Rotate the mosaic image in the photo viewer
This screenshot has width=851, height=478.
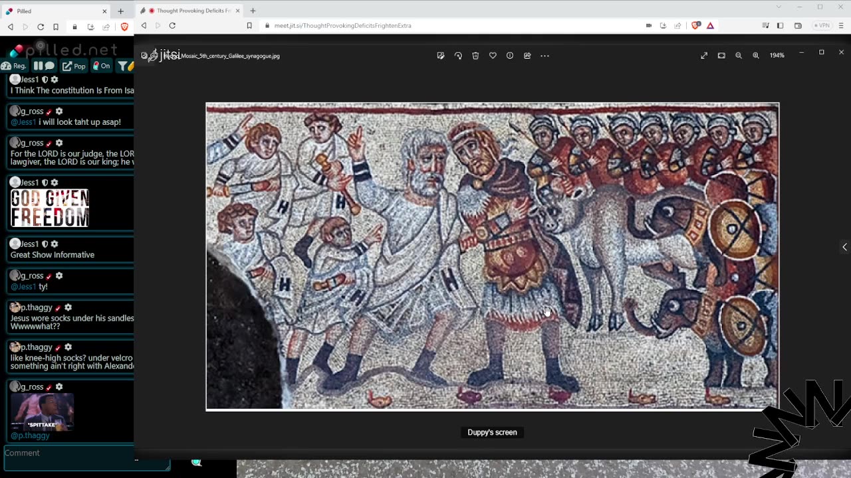(458, 56)
